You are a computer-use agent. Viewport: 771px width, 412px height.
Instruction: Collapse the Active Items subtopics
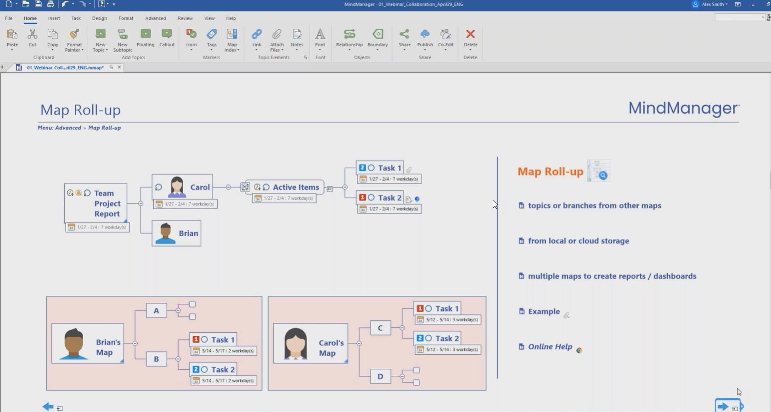point(344,187)
